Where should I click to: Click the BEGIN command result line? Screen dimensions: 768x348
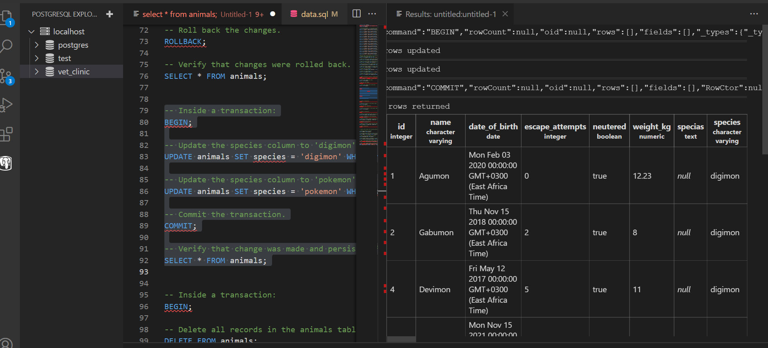pos(574,32)
